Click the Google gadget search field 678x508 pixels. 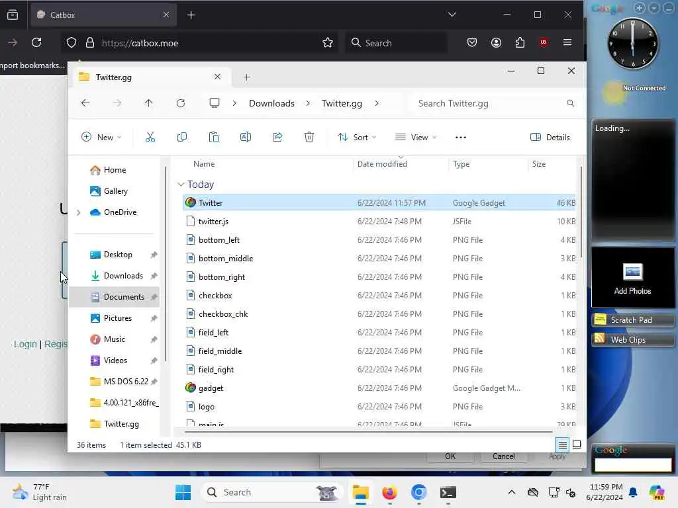click(632, 465)
